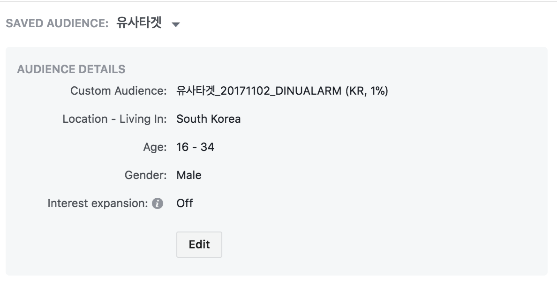Viewport: 557px width, 284px height.
Task: Click the AUDIENCE DETAILS heading
Action: pos(71,69)
